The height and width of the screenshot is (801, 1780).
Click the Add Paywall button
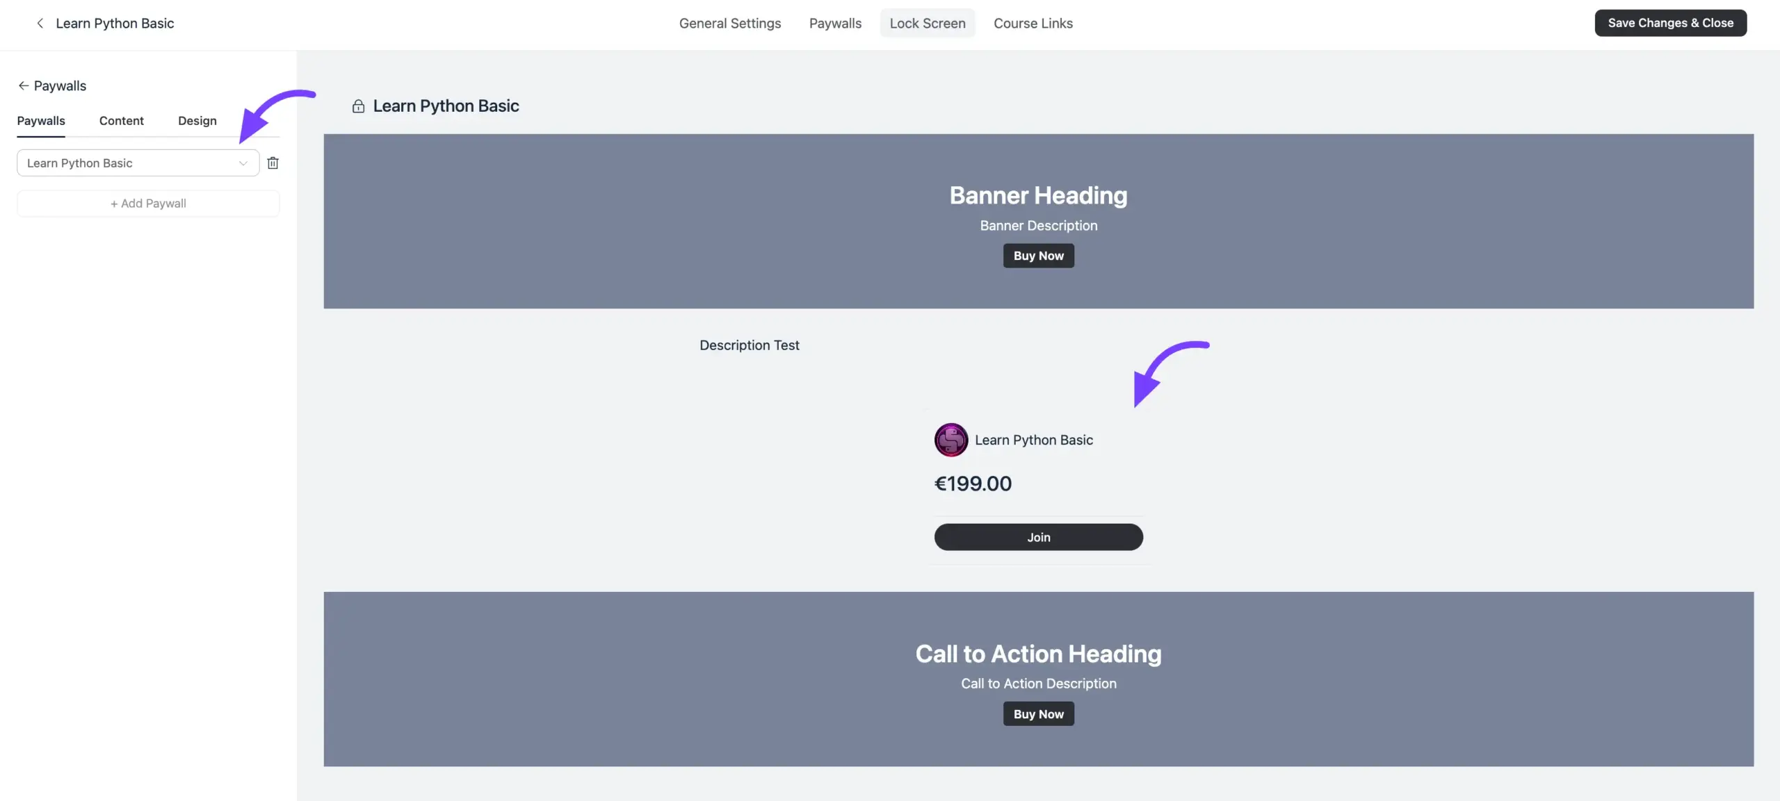[148, 204]
